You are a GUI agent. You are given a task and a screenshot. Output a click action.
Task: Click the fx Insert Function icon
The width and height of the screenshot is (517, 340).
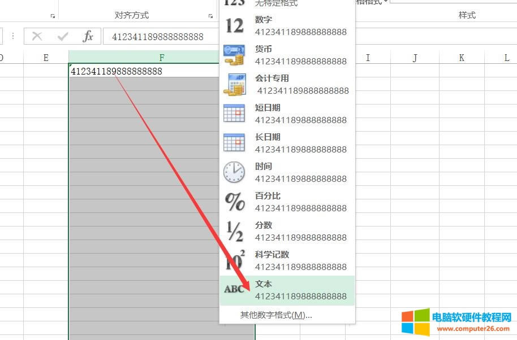tap(88, 36)
